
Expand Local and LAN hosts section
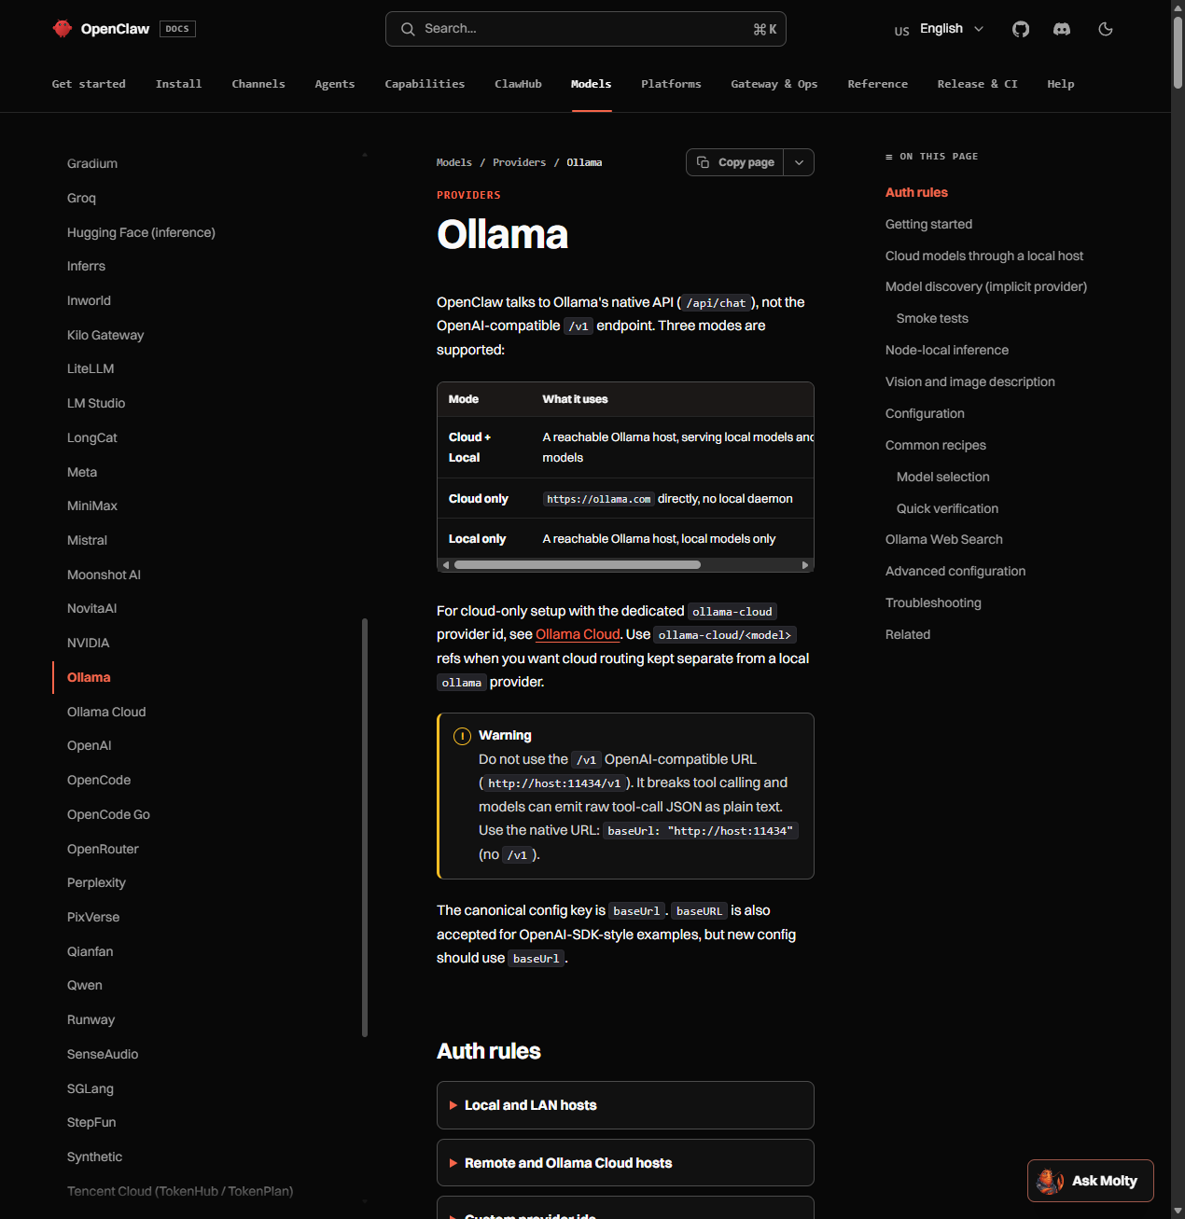point(625,1105)
